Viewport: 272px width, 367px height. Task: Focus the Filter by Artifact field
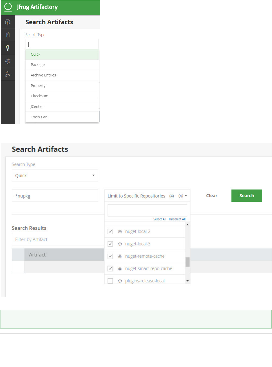point(58,239)
